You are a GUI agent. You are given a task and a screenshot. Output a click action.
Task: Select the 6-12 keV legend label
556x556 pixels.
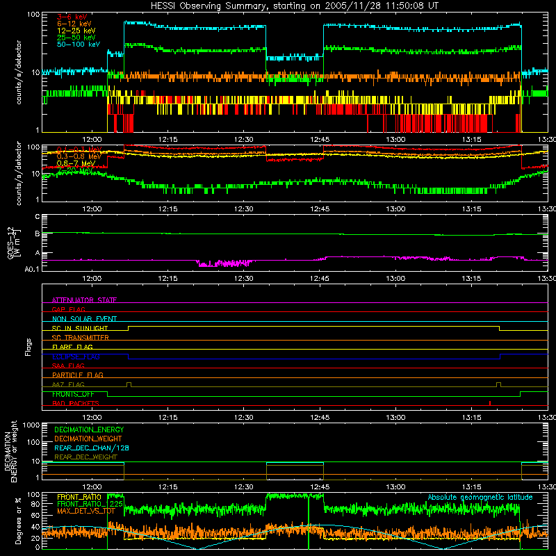pyautogui.click(x=74, y=24)
